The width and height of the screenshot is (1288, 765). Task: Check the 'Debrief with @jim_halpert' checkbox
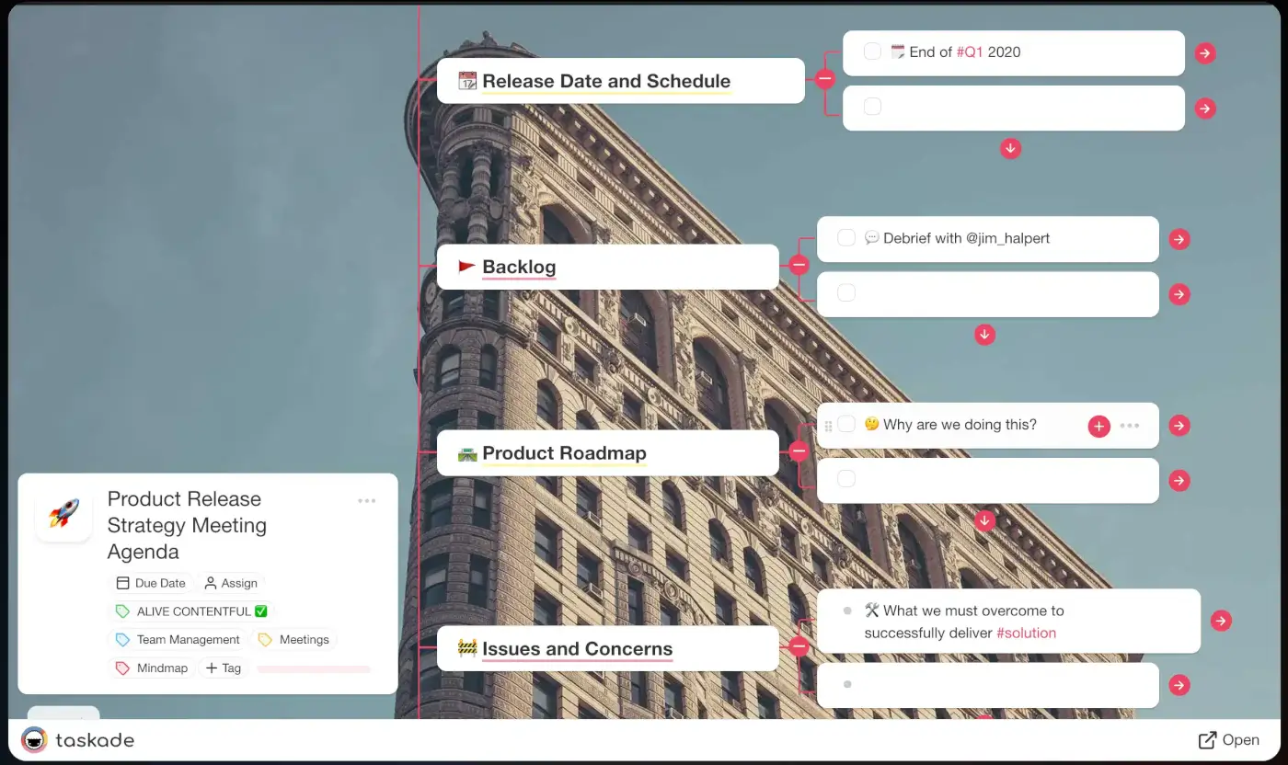[846, 238]
